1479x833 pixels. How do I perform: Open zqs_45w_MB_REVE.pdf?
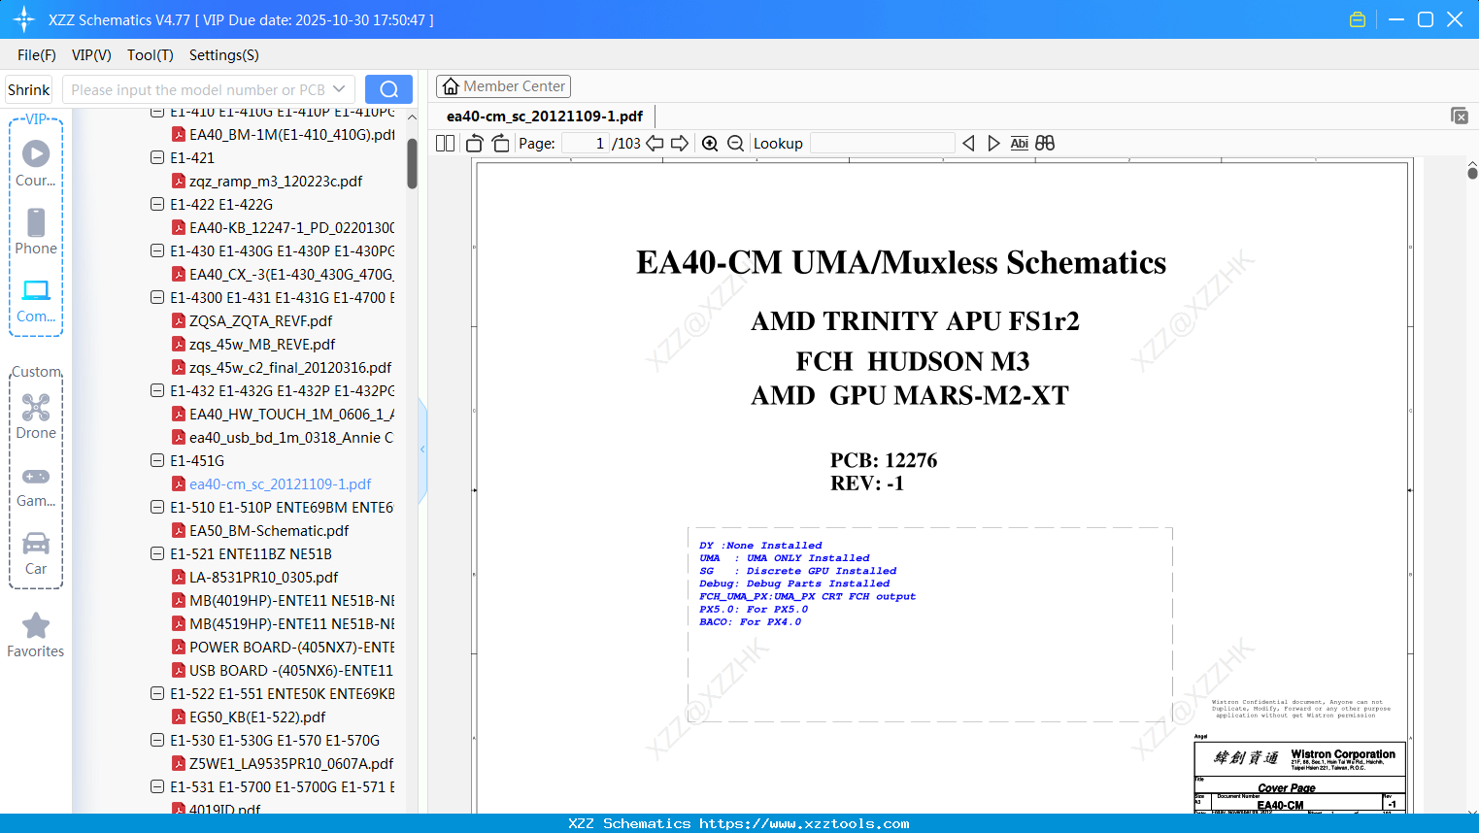[x=262, y=344]
